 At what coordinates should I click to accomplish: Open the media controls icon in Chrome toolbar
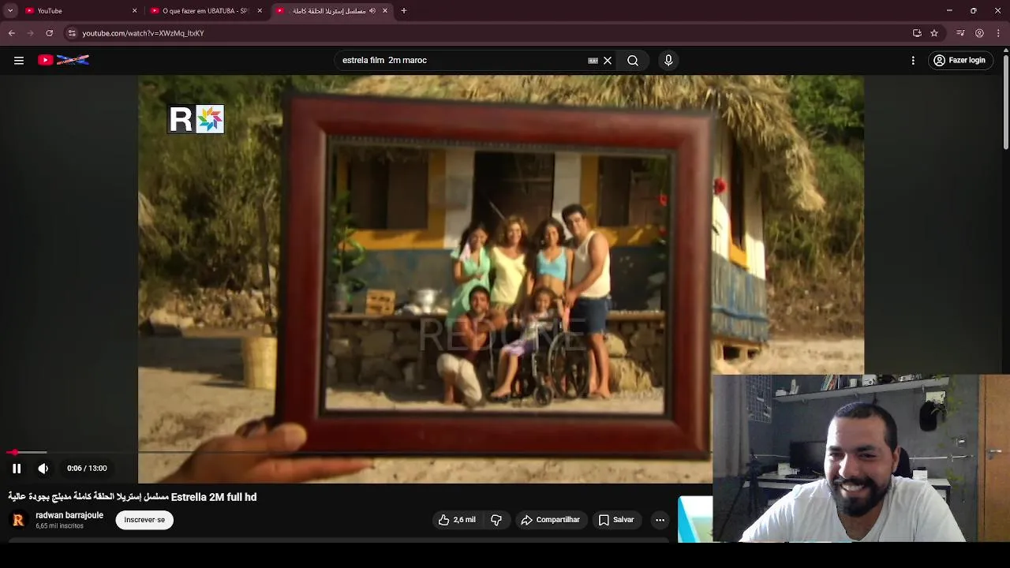click(x=960, y=33)
